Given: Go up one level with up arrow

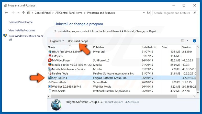Looking at the screenshot, I should pos(23,13).
